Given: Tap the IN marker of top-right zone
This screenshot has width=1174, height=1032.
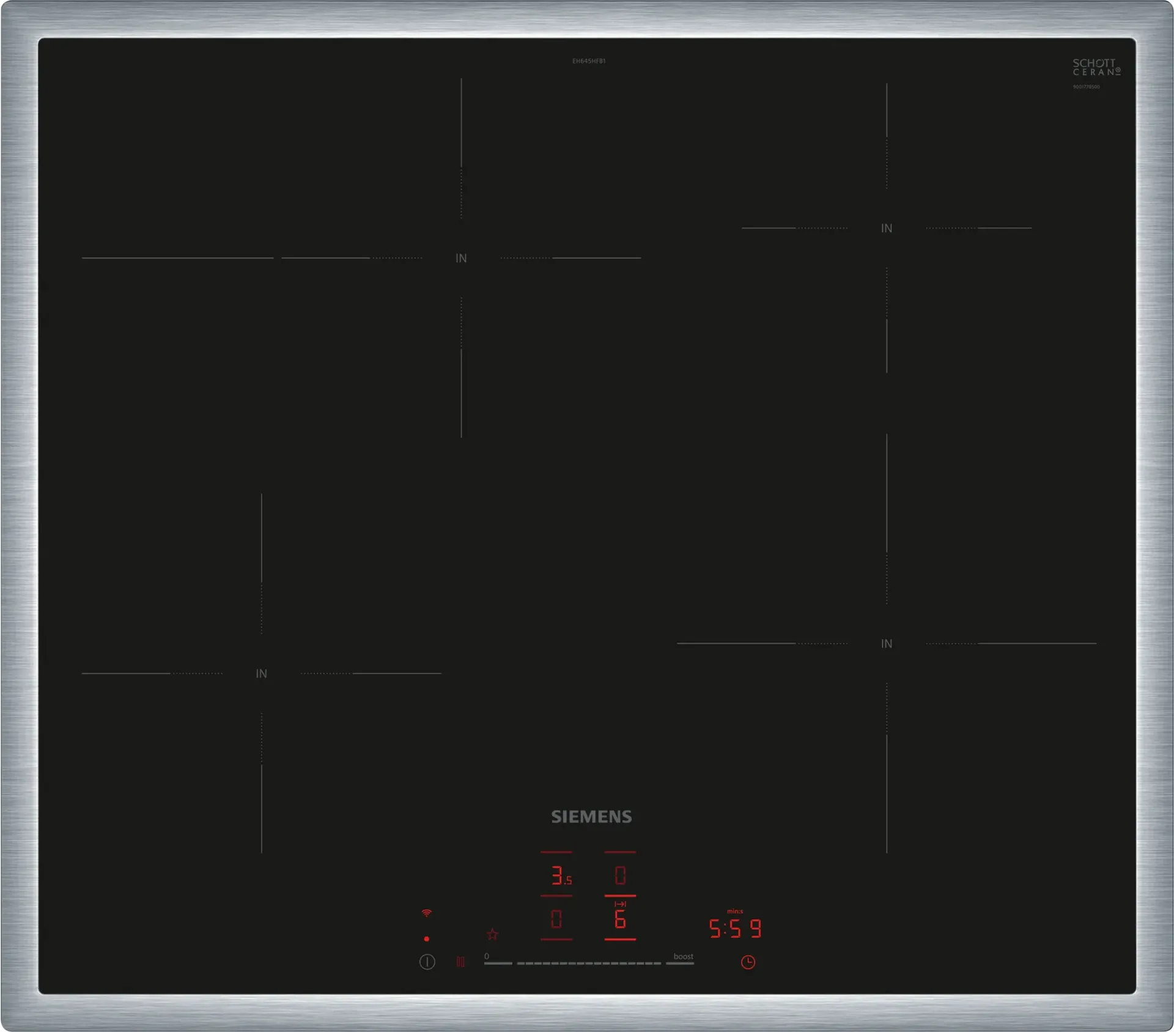Looking at the screenshot, I should pyautogui.click(x=887, y=228).
